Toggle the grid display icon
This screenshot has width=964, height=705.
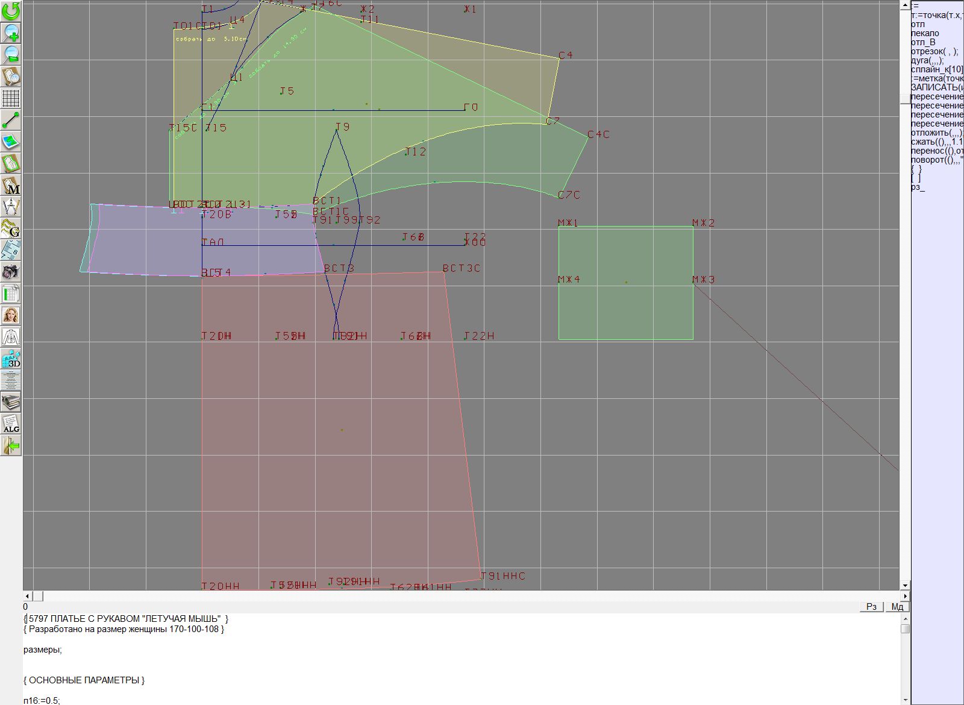[x=11, y=98]
